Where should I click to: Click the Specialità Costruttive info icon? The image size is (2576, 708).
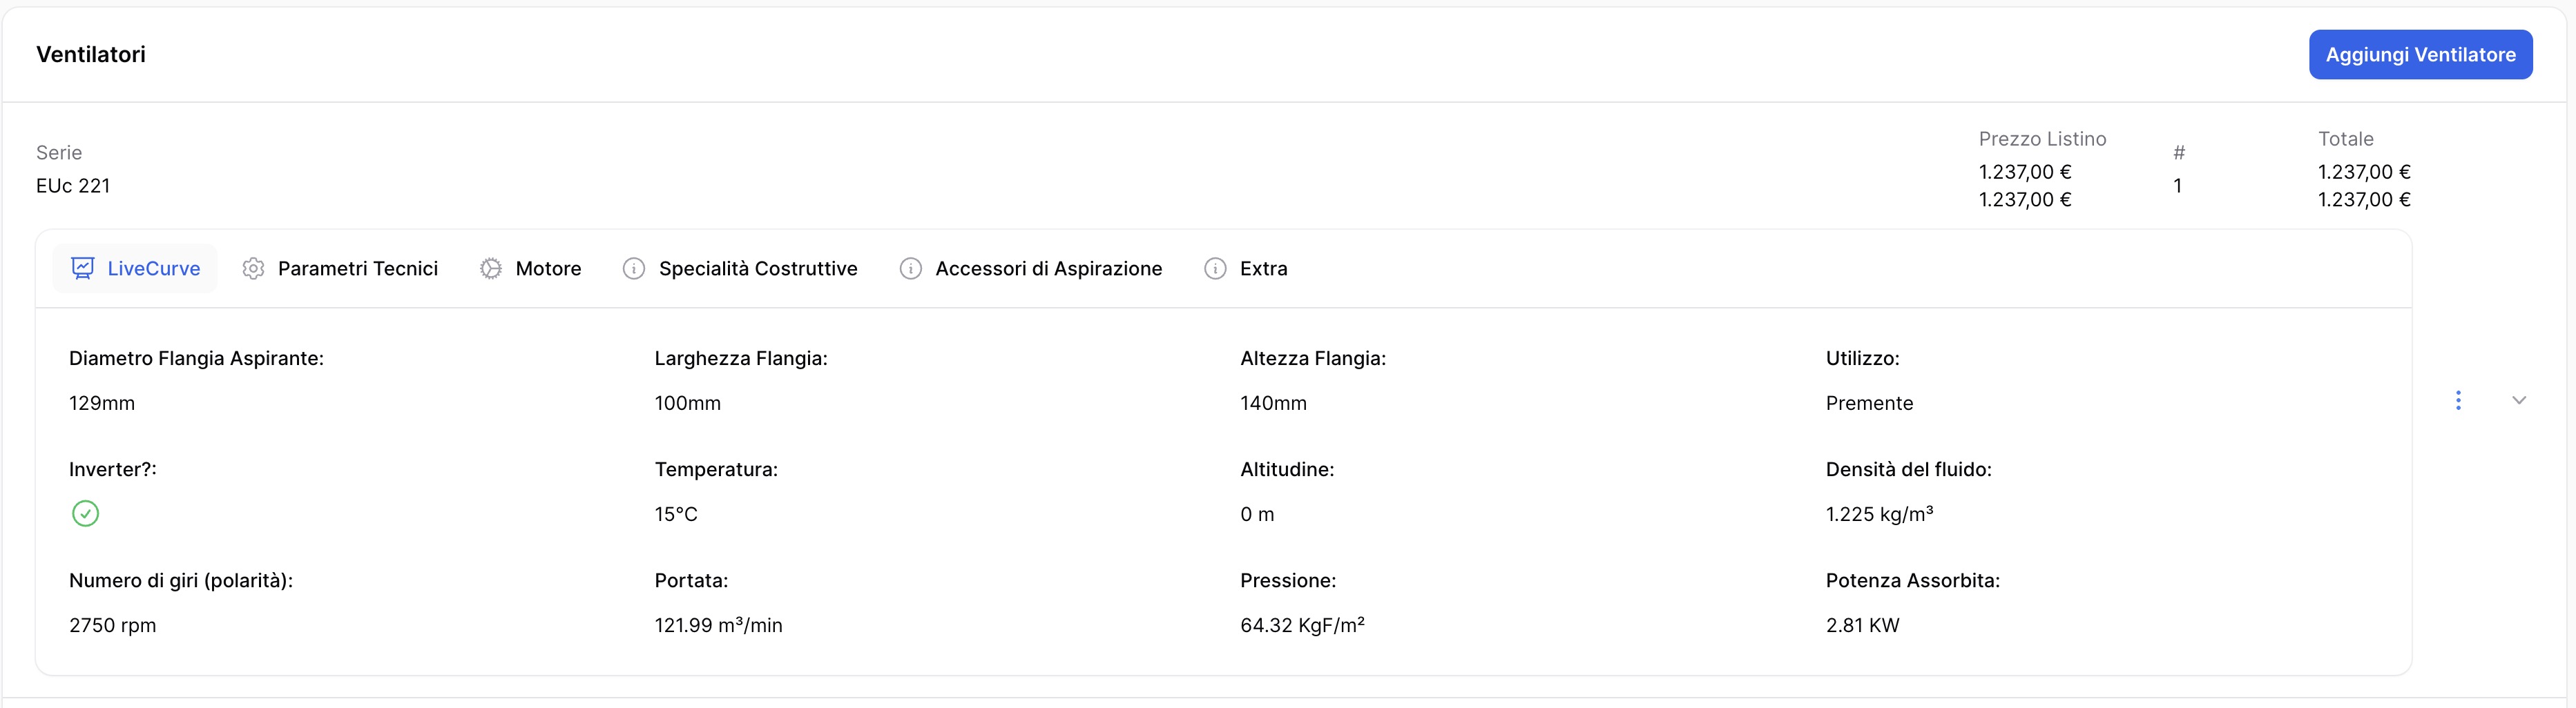point(633,268)
